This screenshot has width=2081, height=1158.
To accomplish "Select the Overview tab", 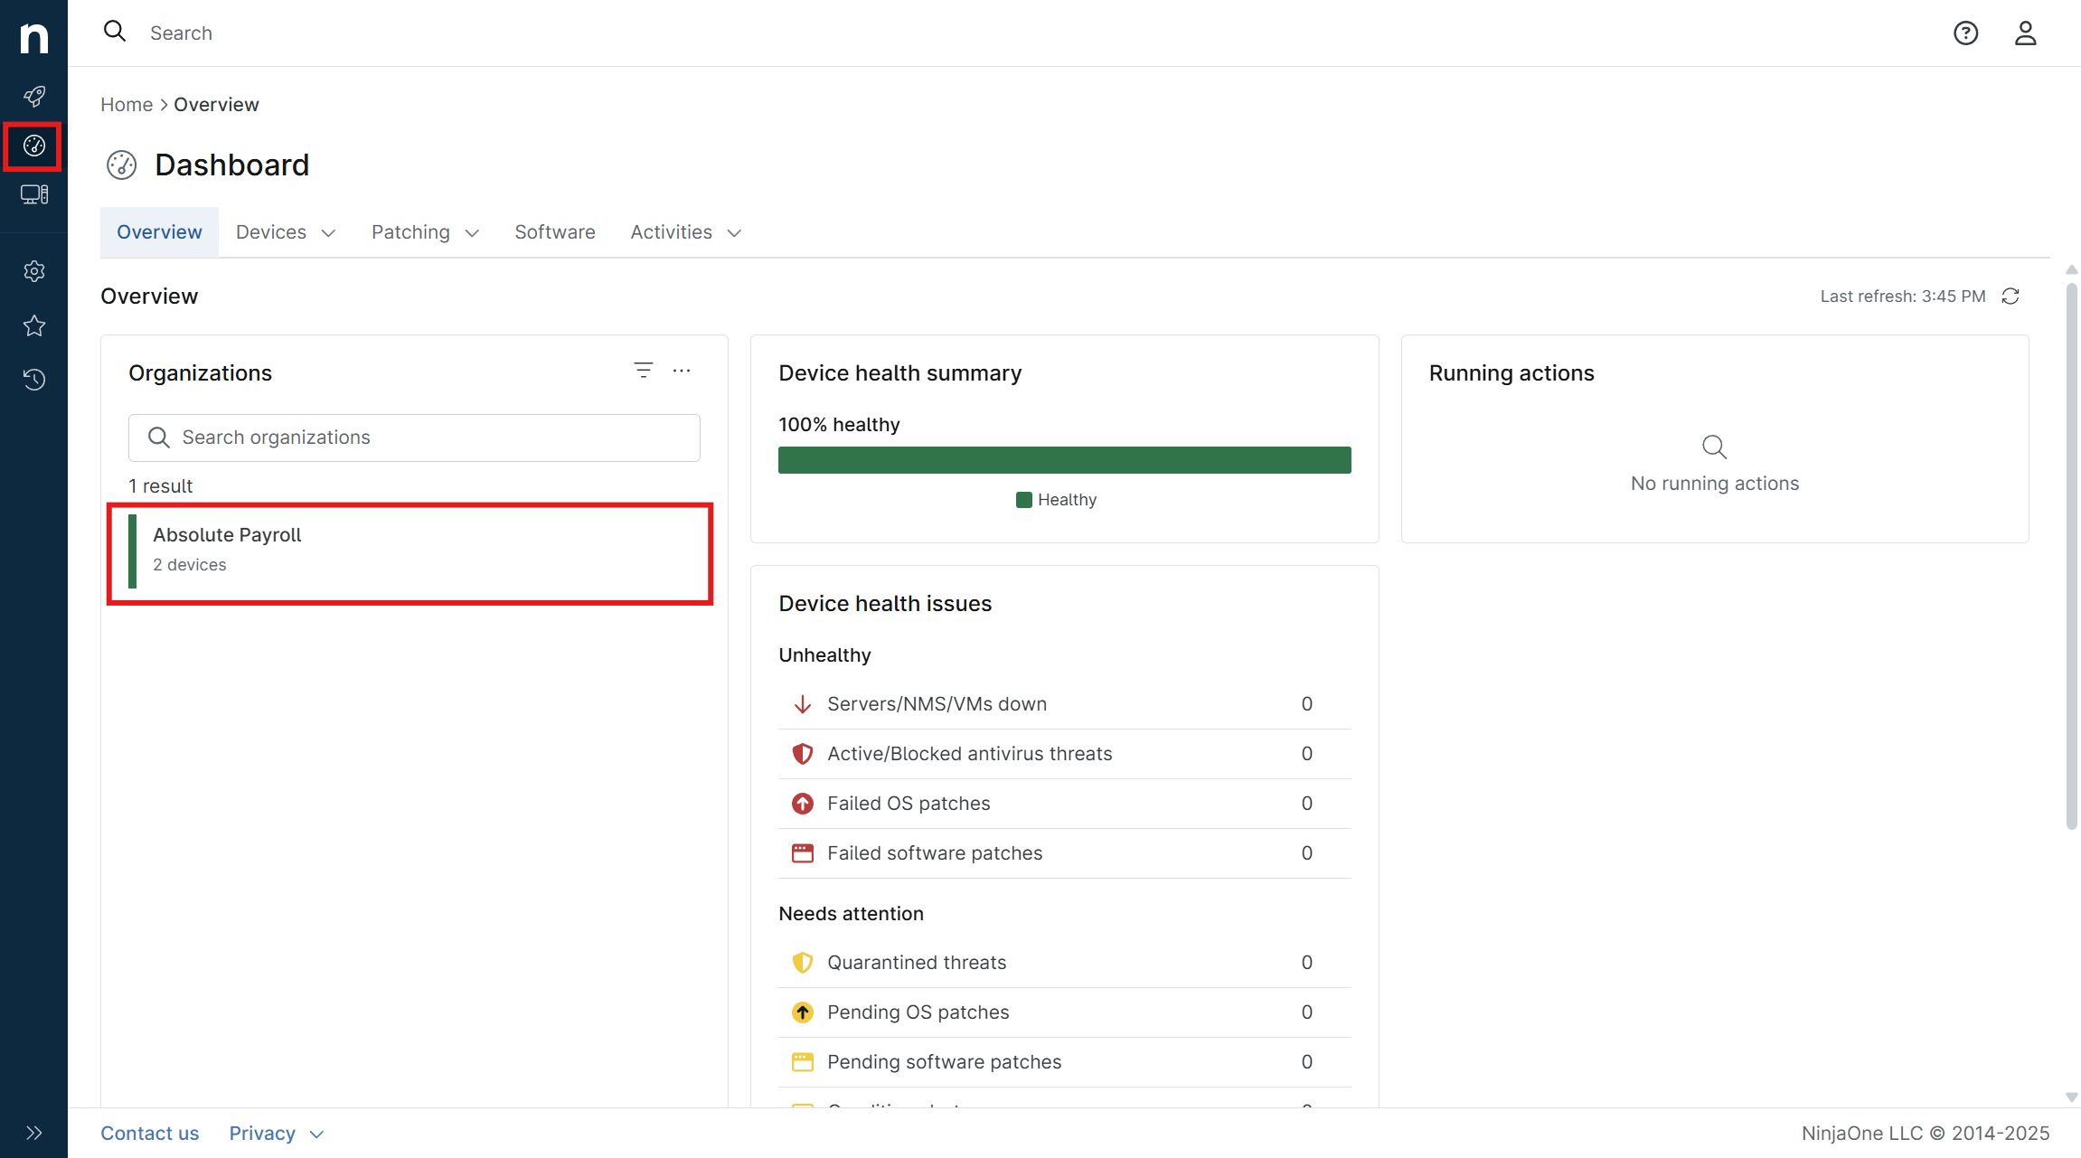I will 159,232.
